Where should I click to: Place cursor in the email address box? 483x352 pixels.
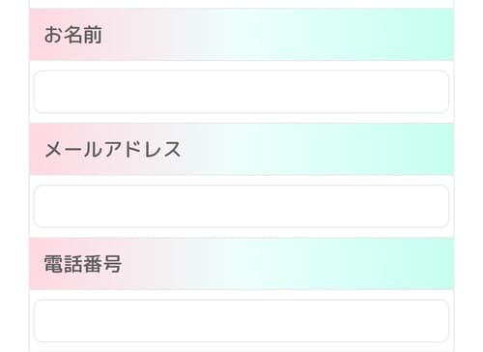point(241,206)
